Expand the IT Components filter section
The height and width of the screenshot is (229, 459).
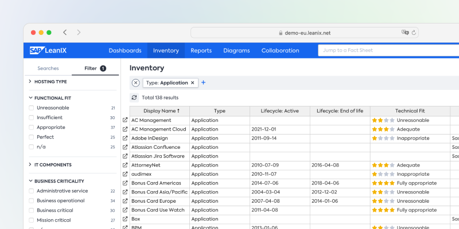(50, 165)
